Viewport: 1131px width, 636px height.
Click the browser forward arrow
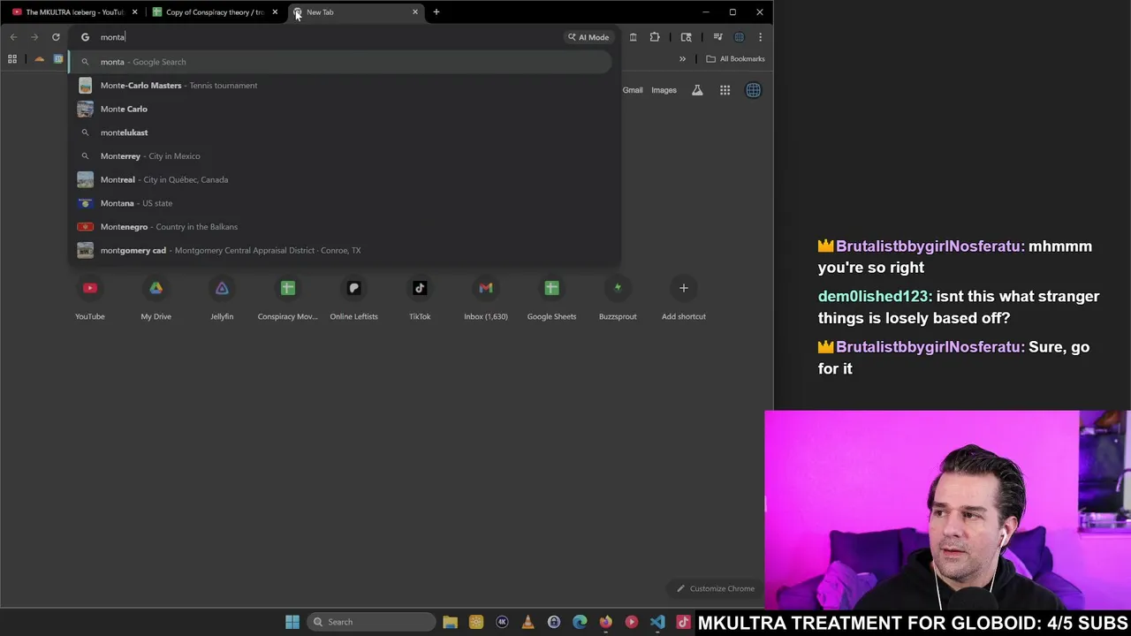pos(34,37)
